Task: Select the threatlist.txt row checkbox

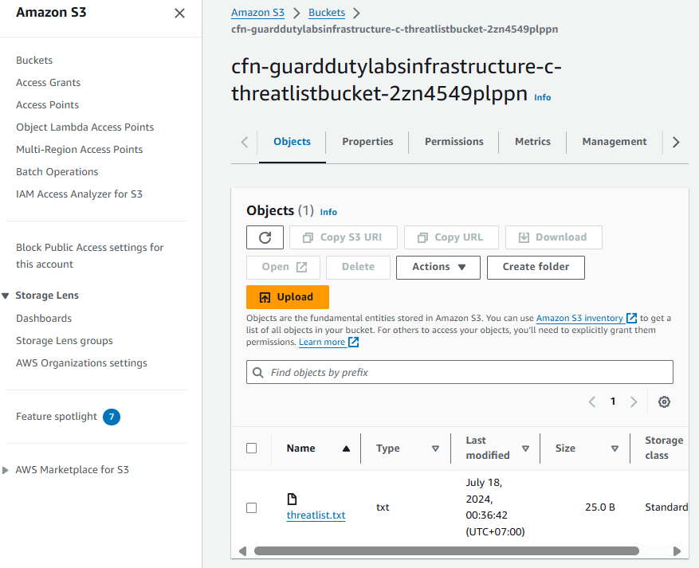Action: coord(251,508)
